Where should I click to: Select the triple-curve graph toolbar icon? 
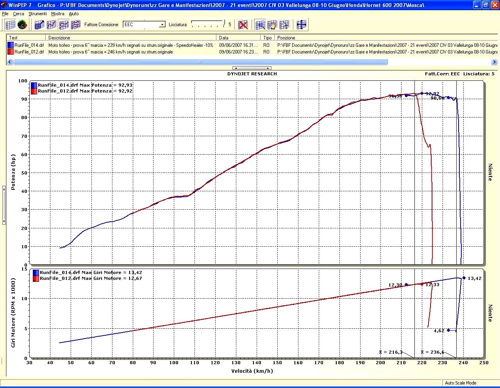[x=75, y=25]
